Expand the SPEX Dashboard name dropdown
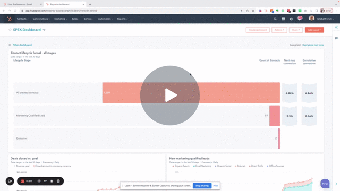Screen dimensions: 340x191 [44, 30]
